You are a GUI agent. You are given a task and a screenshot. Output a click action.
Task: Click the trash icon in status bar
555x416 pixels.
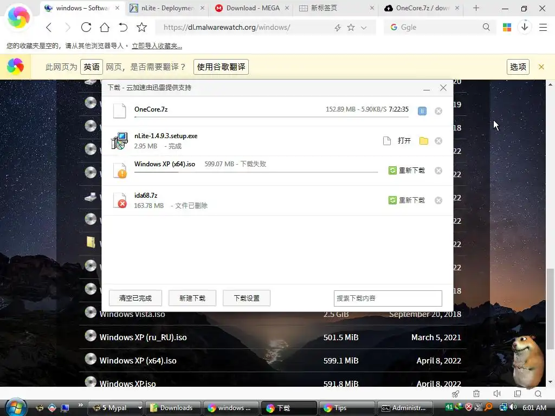coord(476,394)
